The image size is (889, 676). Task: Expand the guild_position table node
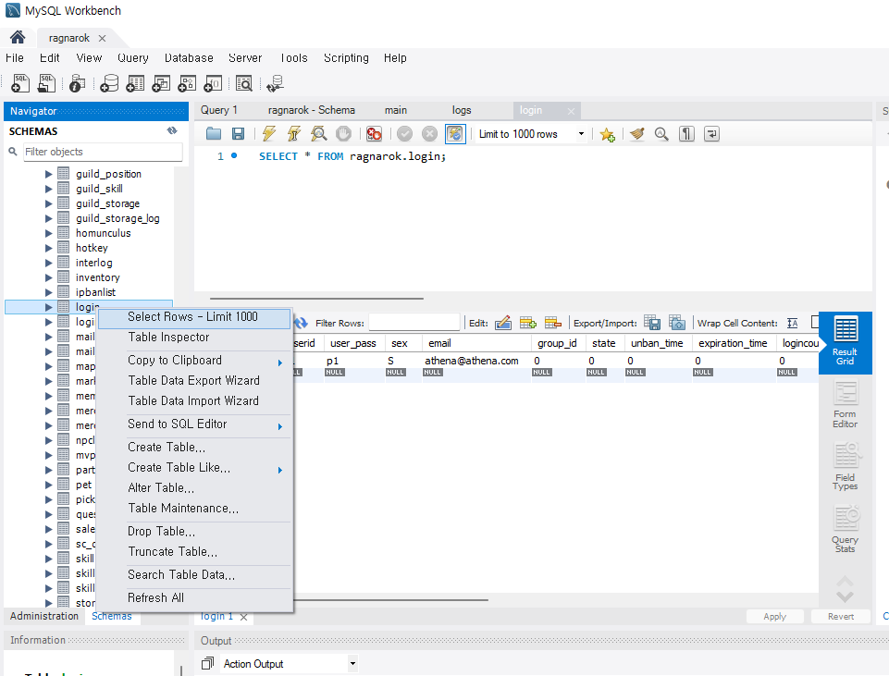click(x=49, y=174)
